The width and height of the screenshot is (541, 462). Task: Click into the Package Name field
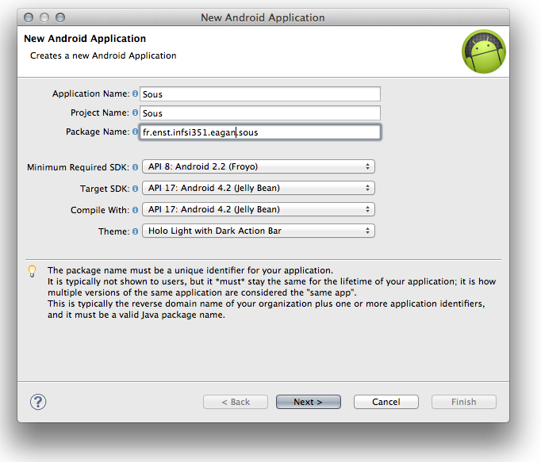[260, 132]
